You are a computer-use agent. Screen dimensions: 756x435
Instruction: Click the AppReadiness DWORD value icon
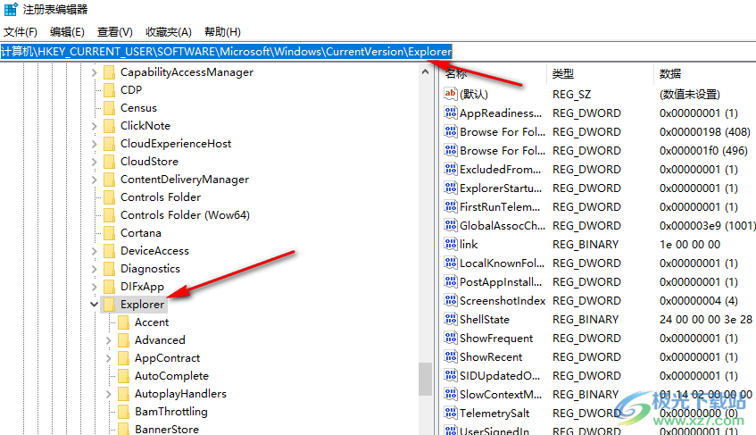click(x=451, y=113)
